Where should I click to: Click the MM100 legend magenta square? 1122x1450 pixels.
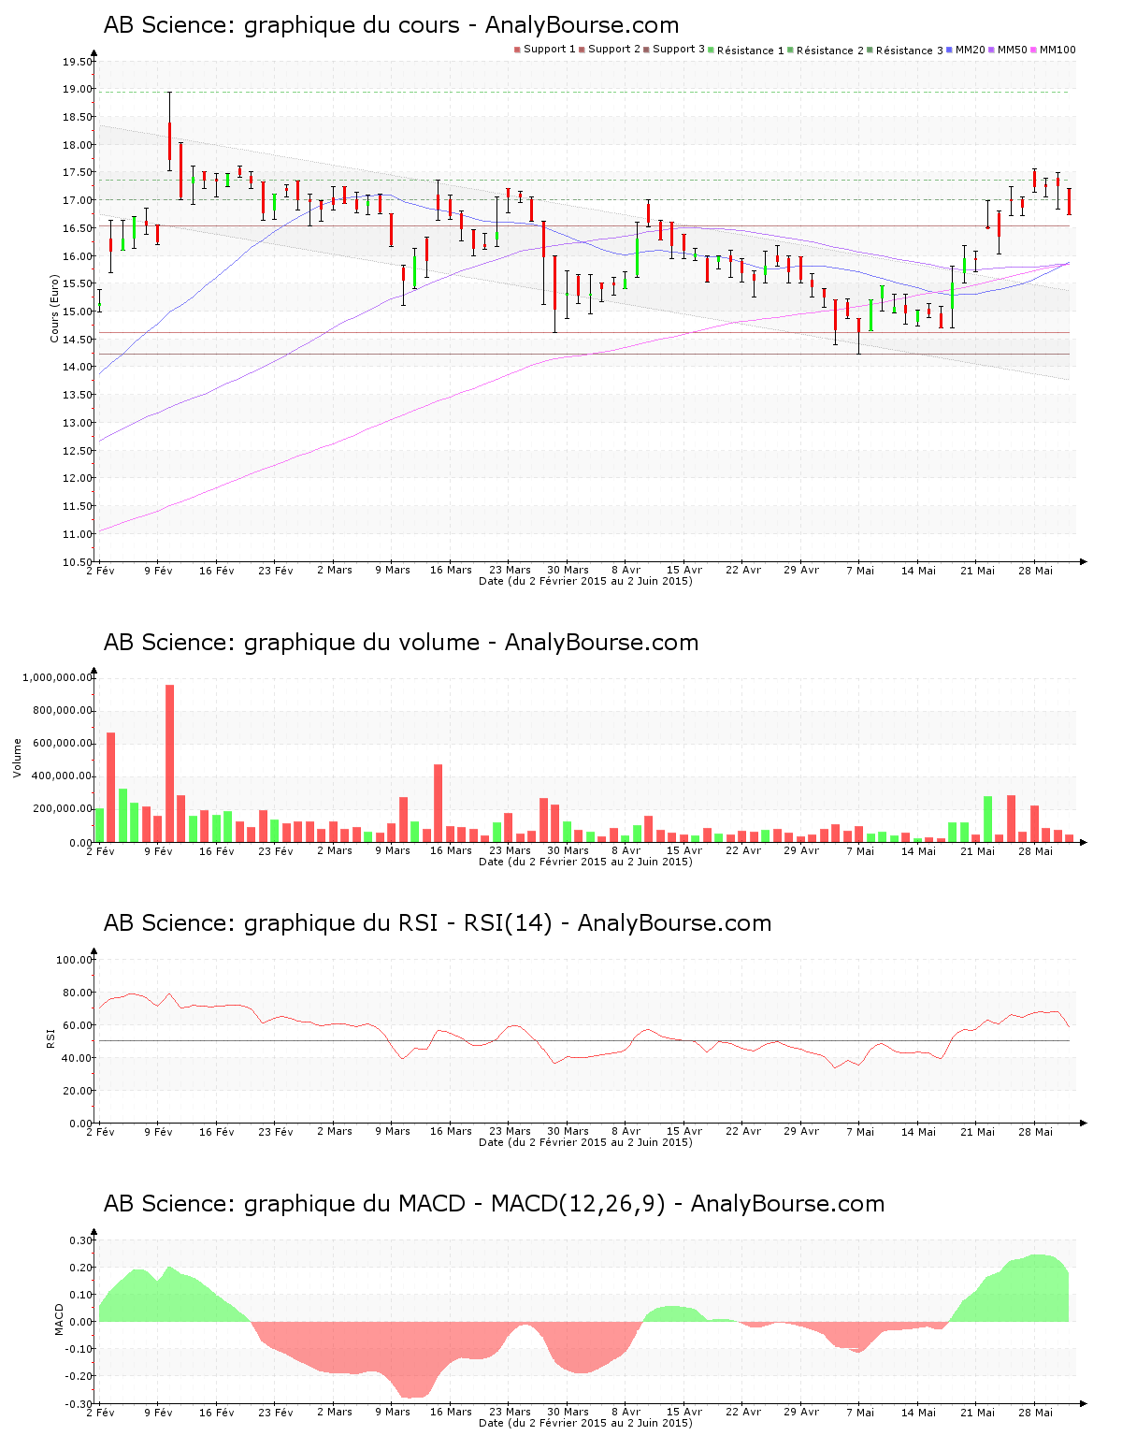(x=1034, y=50)
